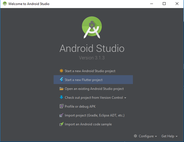Minimize the Welcome window
The image size is (184, 142).
point(152,4)
